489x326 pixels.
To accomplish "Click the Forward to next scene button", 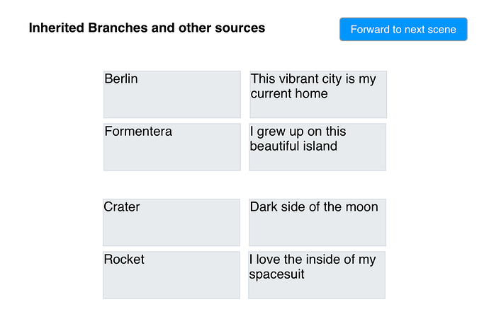I will [403, 29].
